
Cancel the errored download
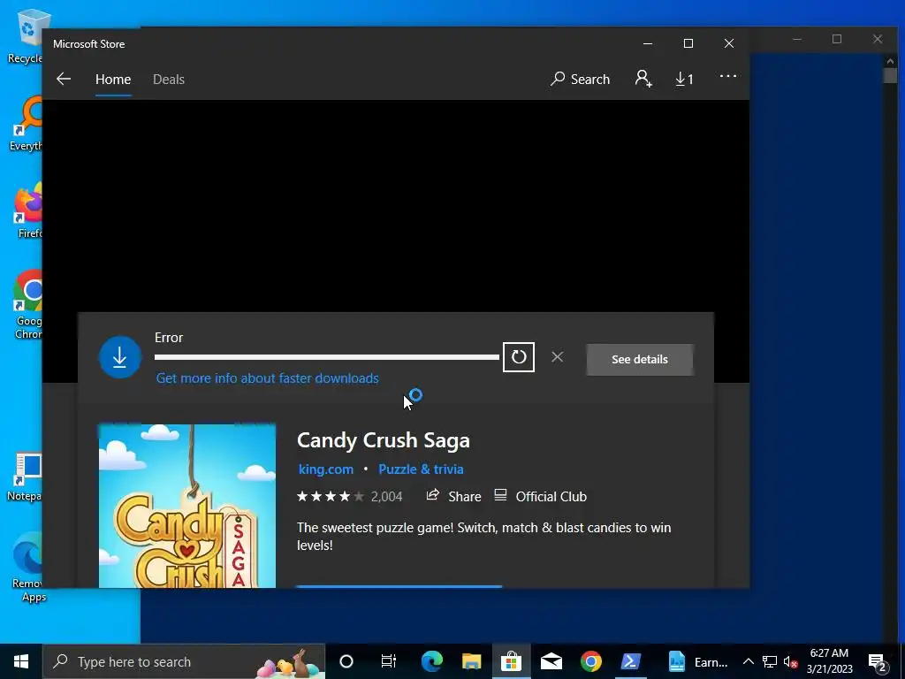click(557, 357)
